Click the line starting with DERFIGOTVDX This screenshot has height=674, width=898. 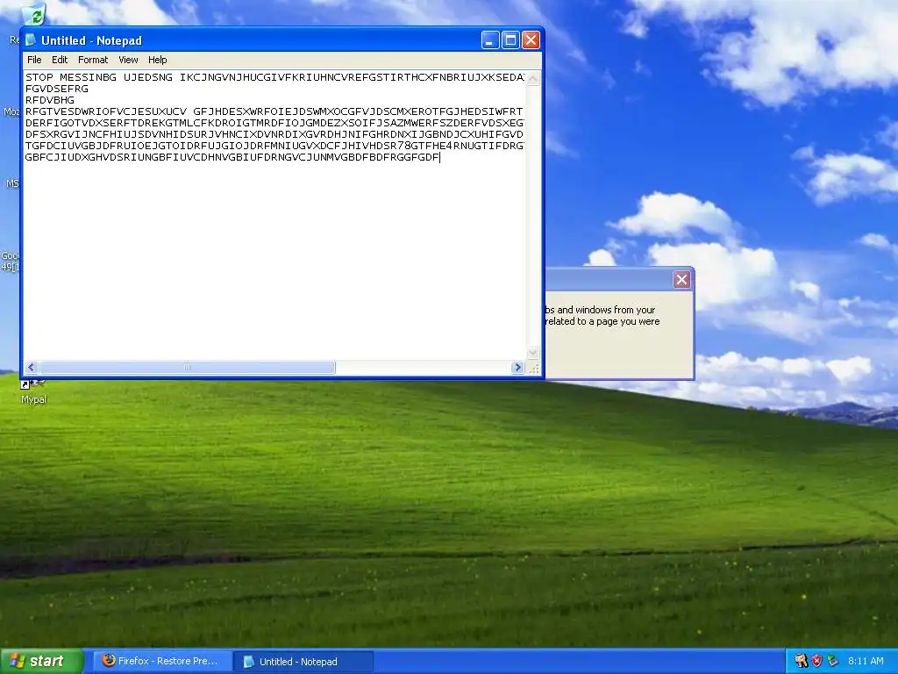coord(274,123)
